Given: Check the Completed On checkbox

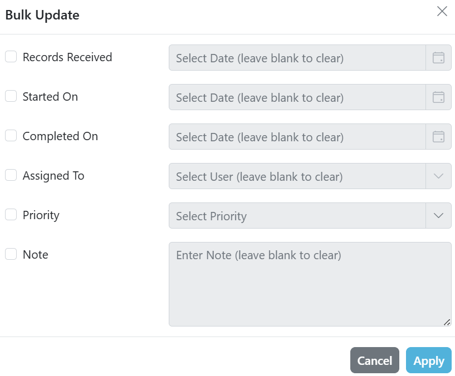Looking at the screenshot, I should 11,135.
